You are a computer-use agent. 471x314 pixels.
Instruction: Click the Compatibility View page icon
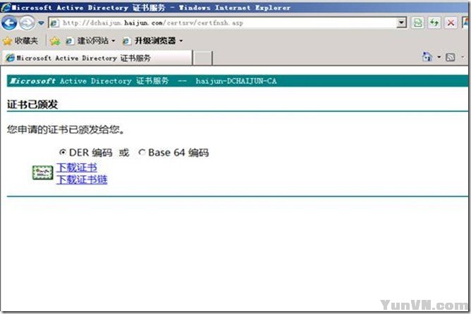417,23
